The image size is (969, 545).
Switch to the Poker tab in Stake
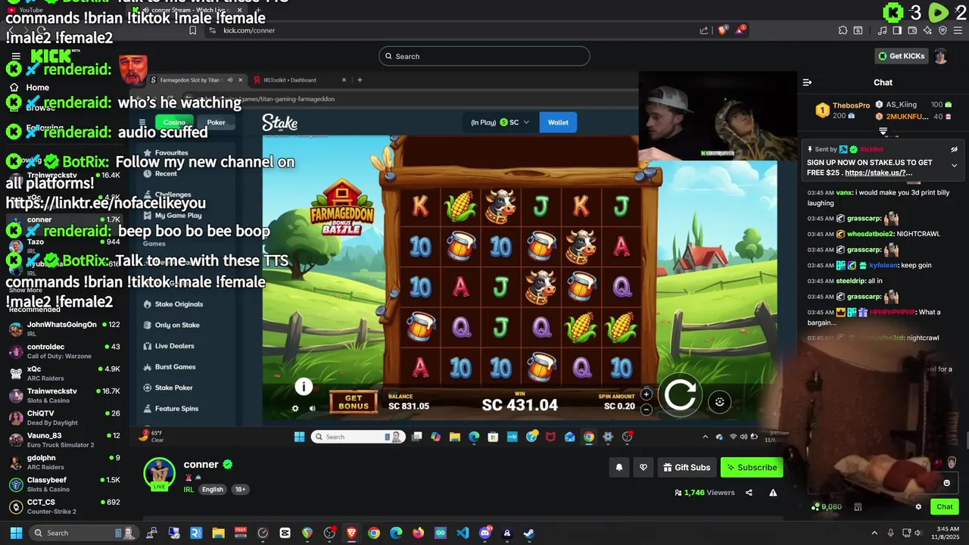[216, 123]
